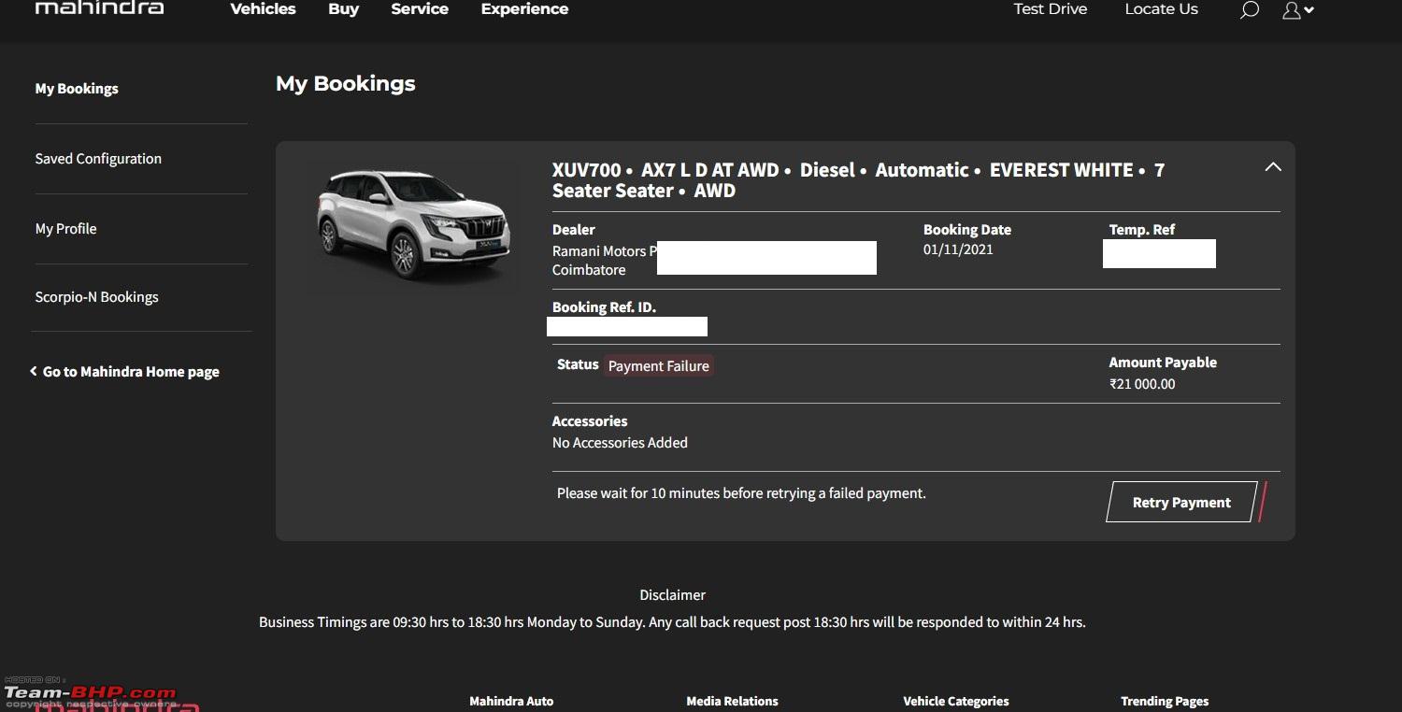Go to Test Drive page

(x=1051, y=8)
